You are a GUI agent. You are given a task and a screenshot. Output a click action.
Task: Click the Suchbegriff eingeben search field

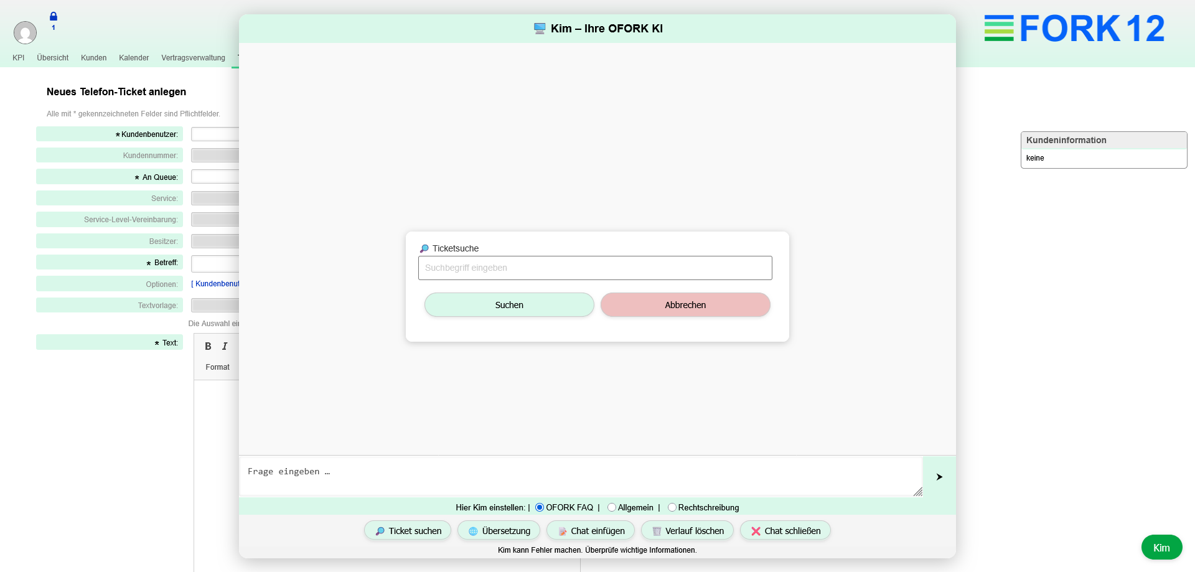point(595,268)
